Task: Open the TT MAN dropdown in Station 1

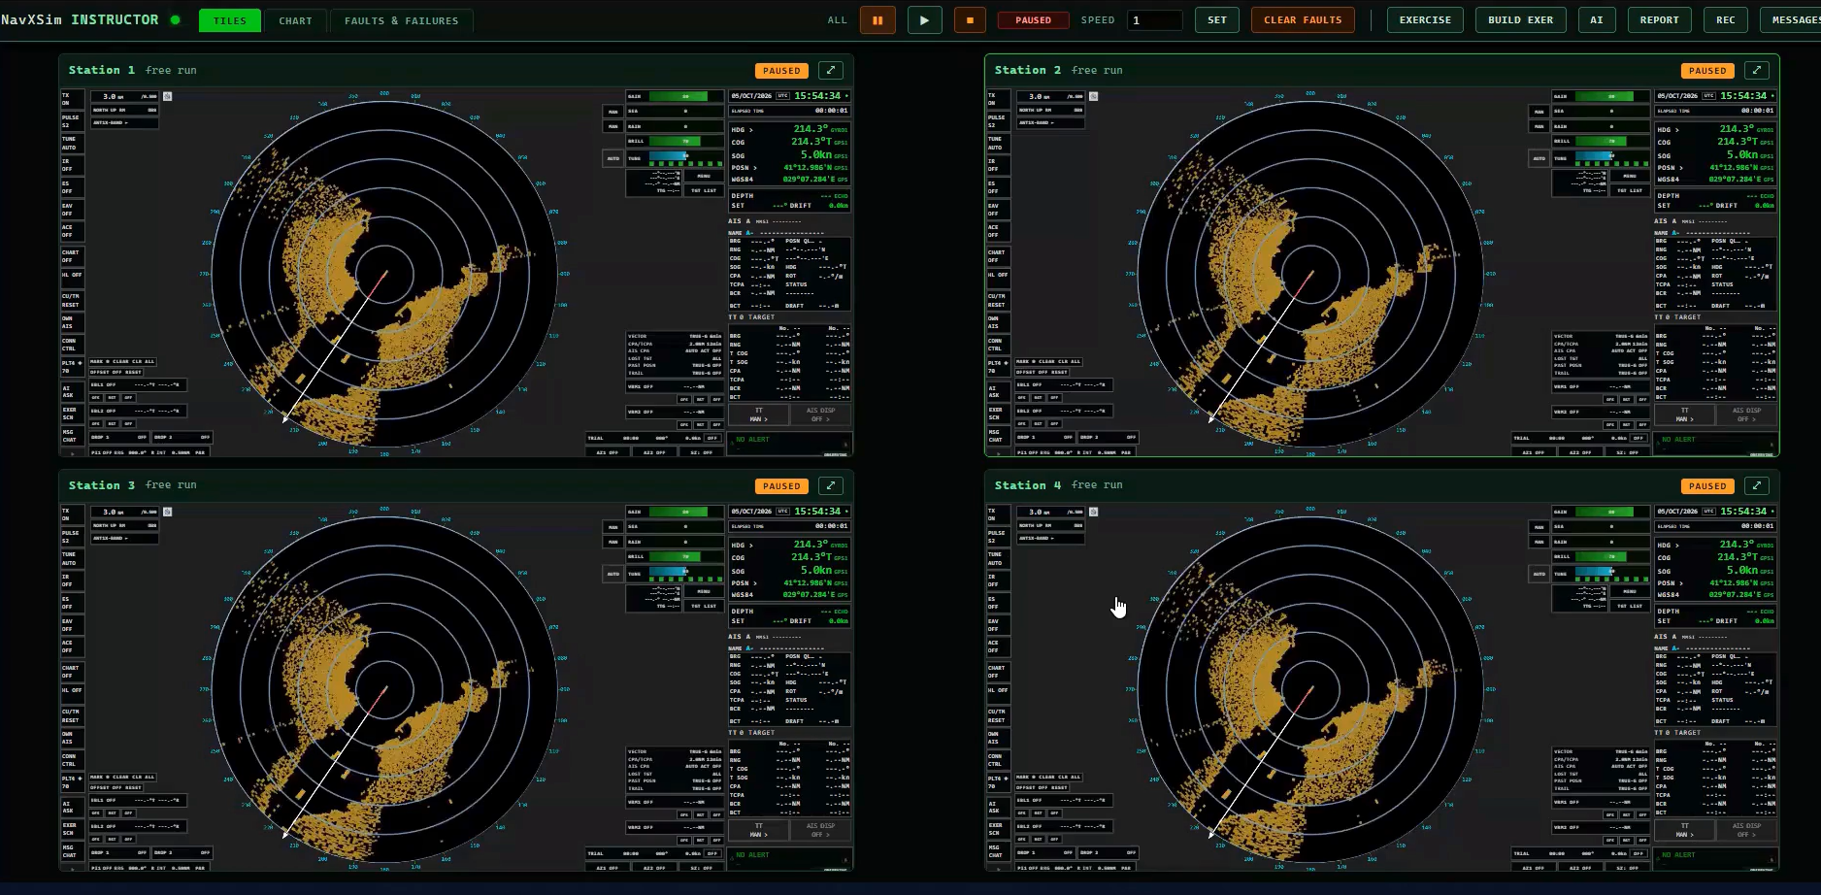Action: [759, 414]
